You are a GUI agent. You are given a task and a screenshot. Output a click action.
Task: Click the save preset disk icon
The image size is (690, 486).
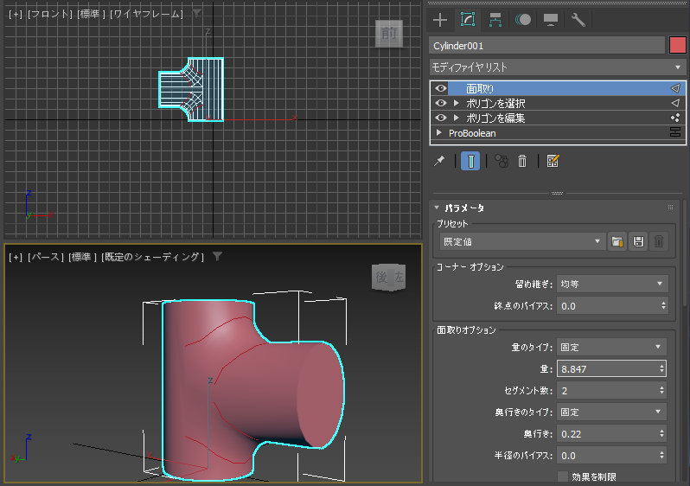pyautogui.click(x=638, y=241)
